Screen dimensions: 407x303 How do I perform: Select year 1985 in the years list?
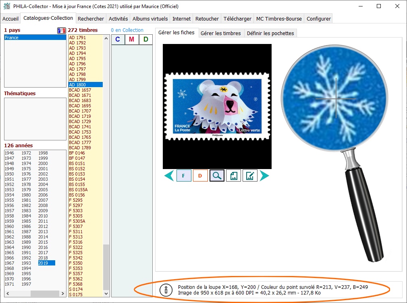pyautogui.click(x=26, y=221)
